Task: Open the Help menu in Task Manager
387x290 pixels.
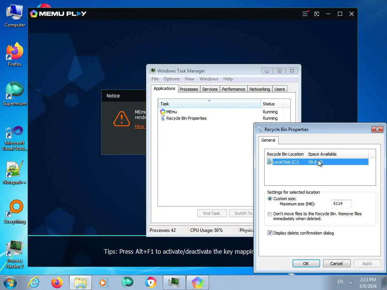Action: tap(228, 79)
